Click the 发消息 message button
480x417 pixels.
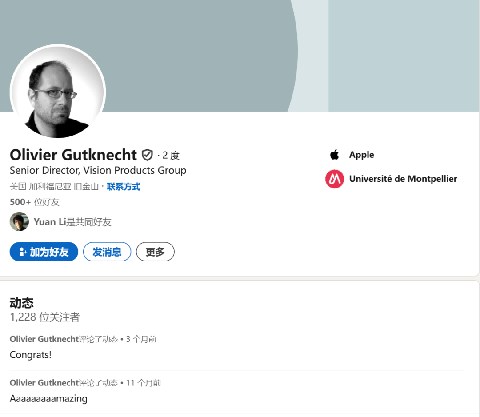(x=107, y=252)
